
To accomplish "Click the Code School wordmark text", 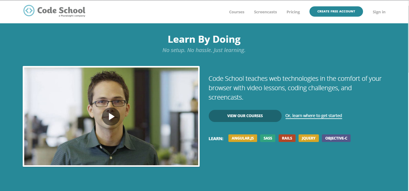I will pos(61,10).
